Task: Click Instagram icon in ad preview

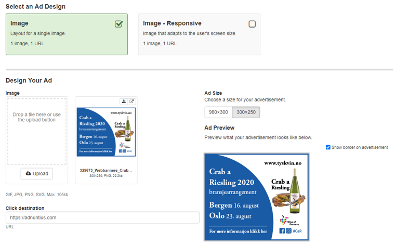Action: [288, 231]
